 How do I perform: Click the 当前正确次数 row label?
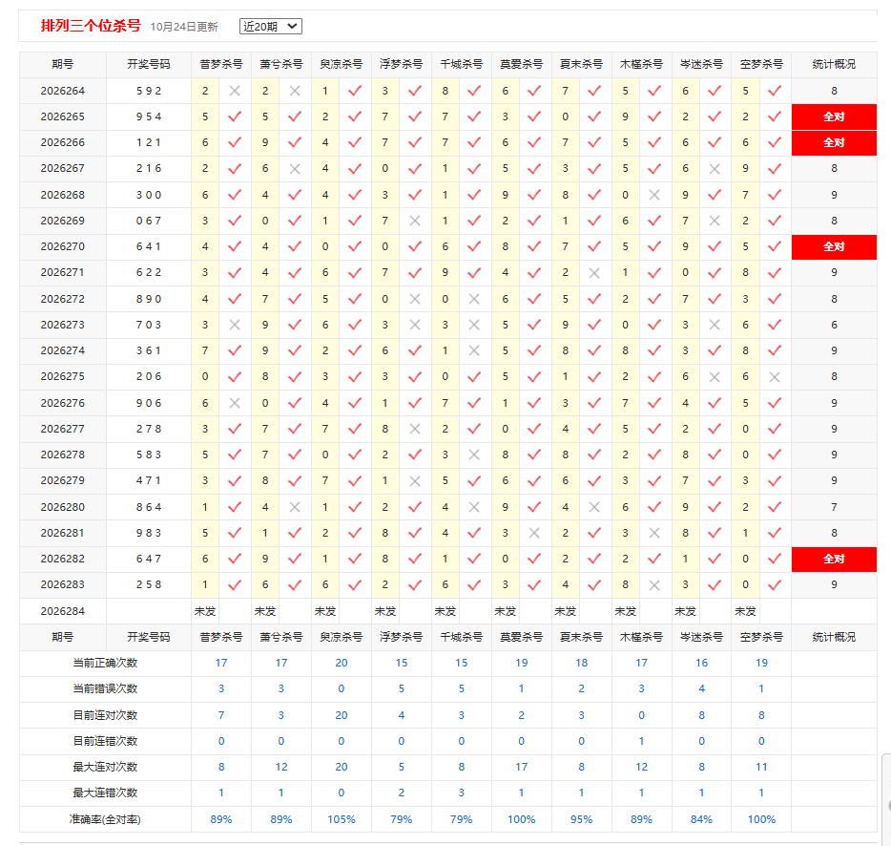105,663
